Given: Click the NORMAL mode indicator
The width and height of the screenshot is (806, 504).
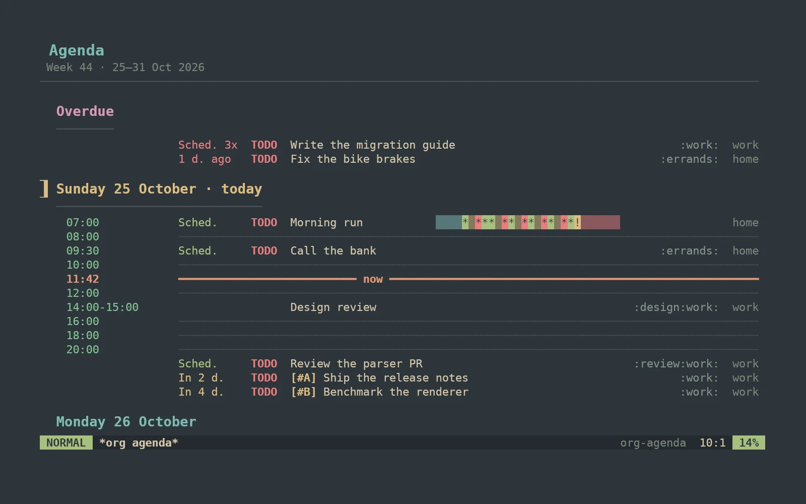Looking at the screenshot, I should pyautogui.click(x=66, y=443).
